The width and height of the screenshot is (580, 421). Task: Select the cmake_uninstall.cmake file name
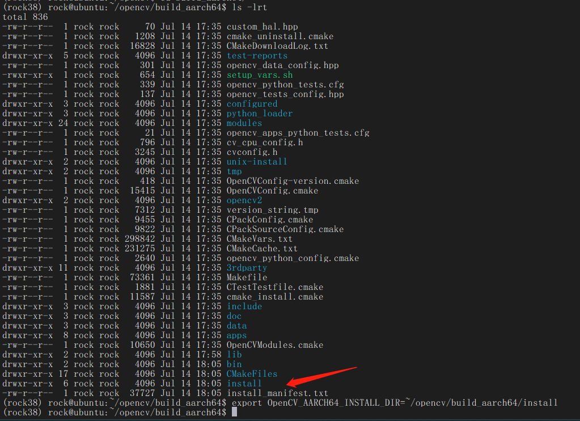[x=280, y=36]
